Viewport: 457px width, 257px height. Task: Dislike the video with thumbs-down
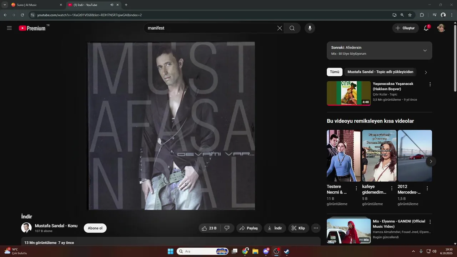tap(227, 228)
